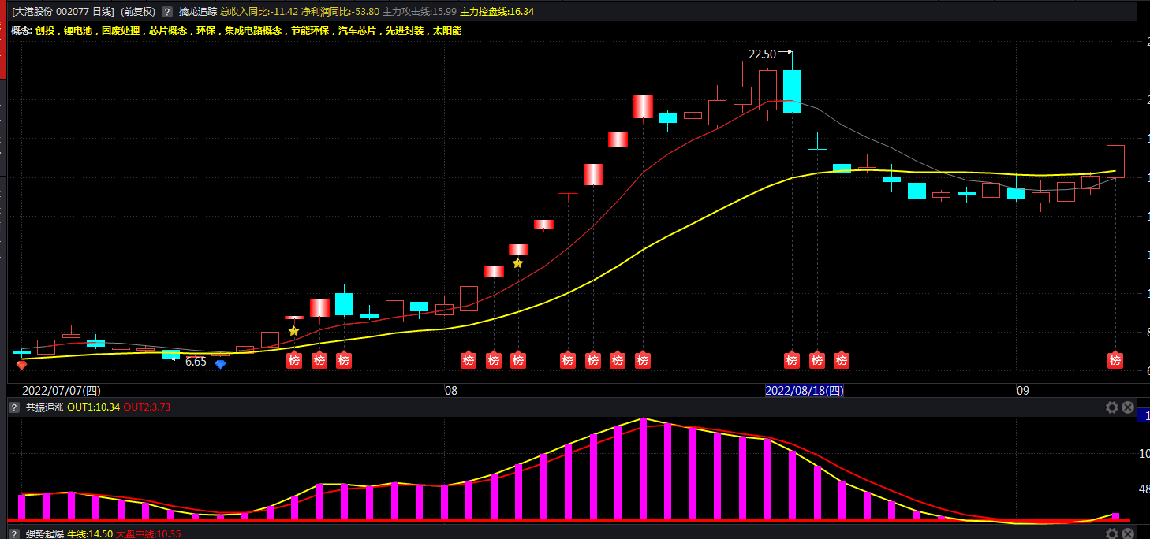Click 锂电池 concept tag
This screenshot has width=1150, height=539.
(x=78, y=30)
